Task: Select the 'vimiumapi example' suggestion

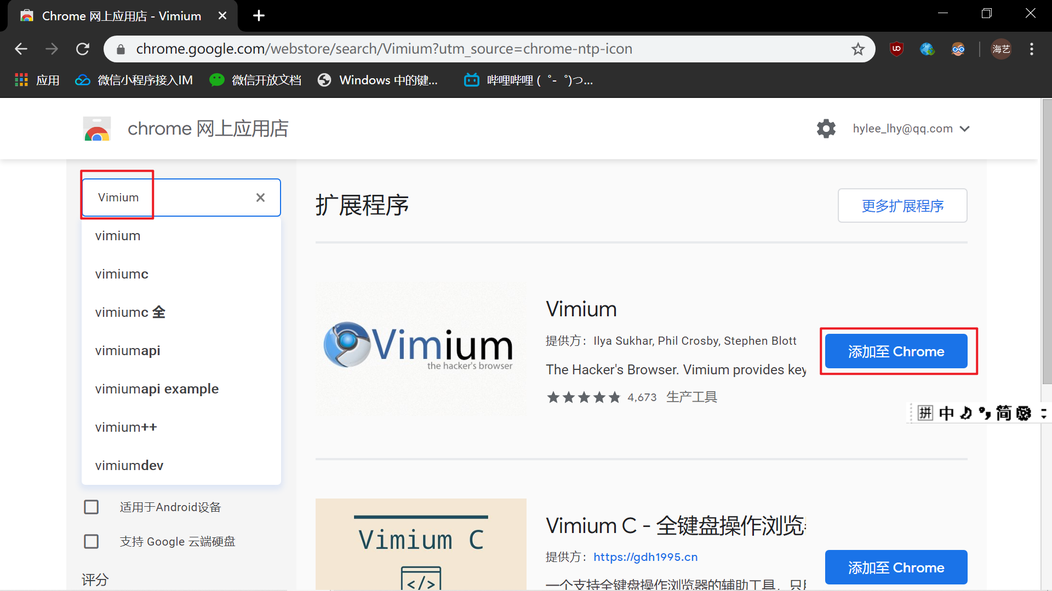Action: point(181,389)
